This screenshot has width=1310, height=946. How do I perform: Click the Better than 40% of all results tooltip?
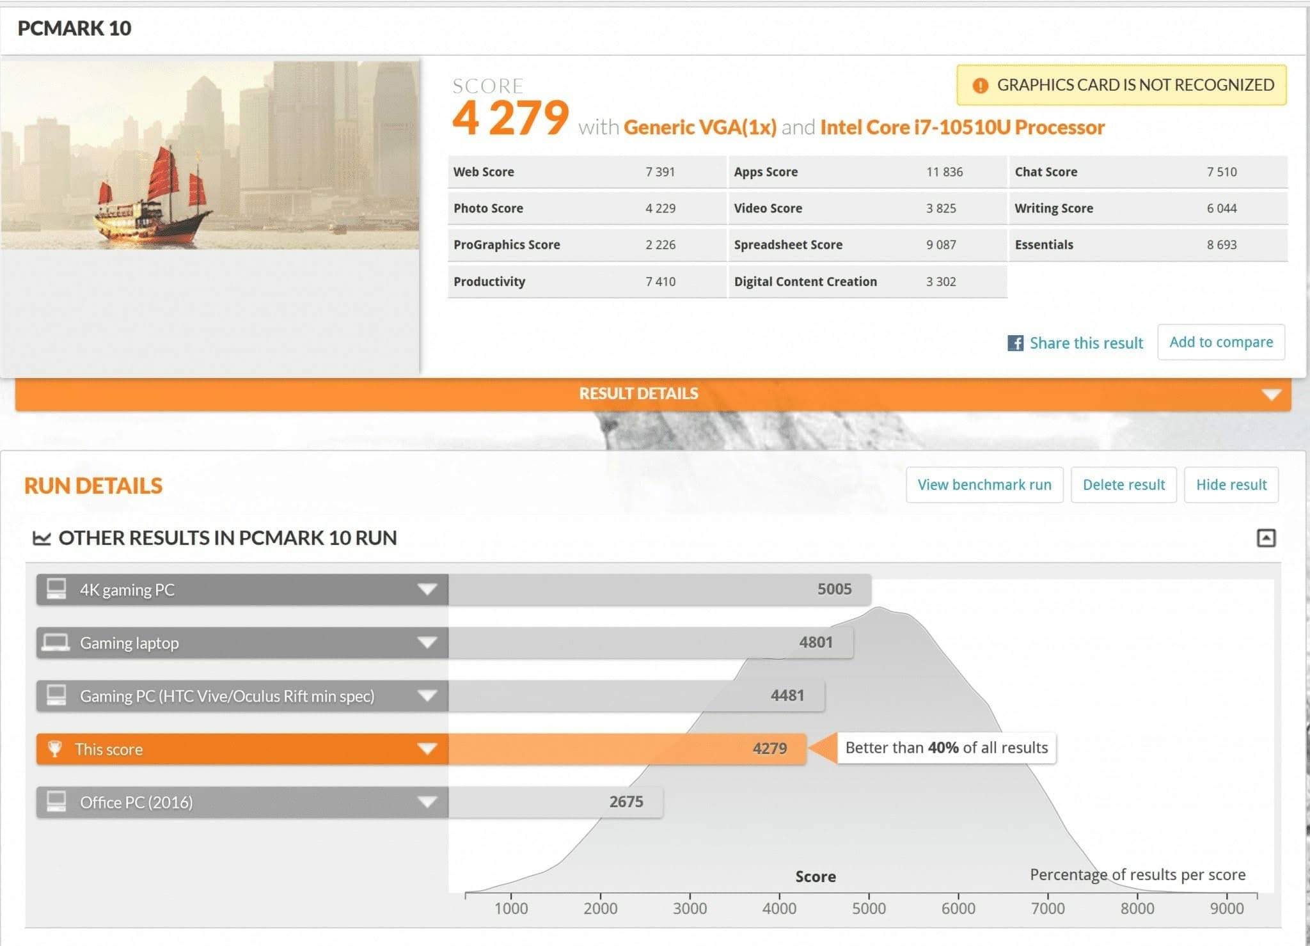947,748
